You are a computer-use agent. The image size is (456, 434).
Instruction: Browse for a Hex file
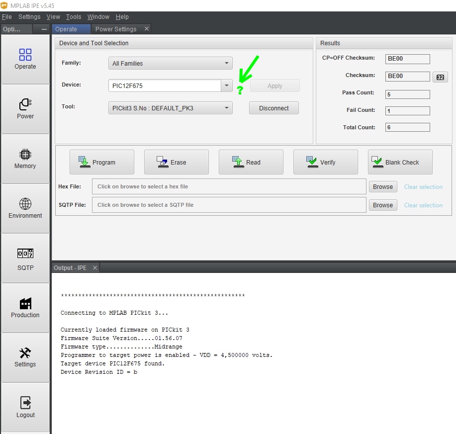click(x=383, y=186)
